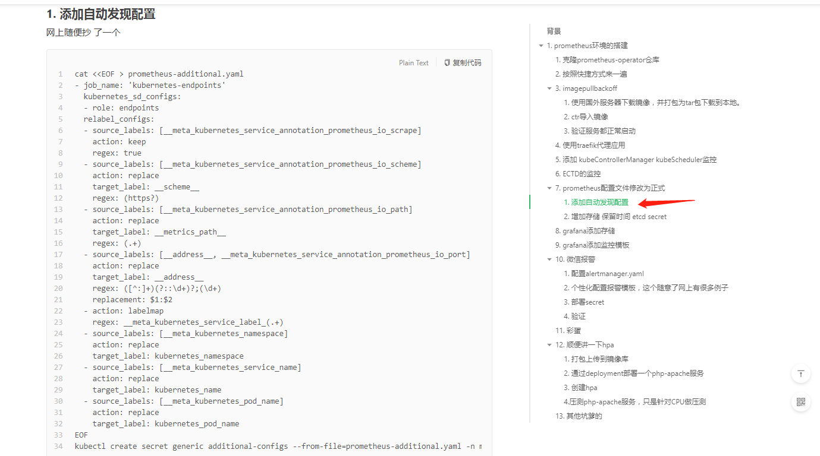
Task: Go to '2. 按照快捷方式来一遍'
Action: [591, 74]
